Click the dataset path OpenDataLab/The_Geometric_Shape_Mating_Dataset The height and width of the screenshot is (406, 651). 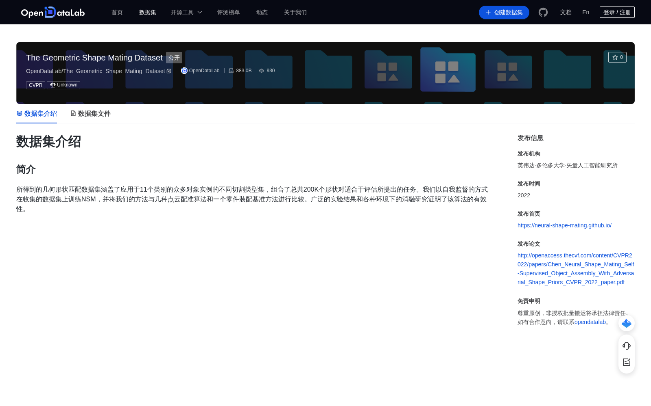pos(96,71)
